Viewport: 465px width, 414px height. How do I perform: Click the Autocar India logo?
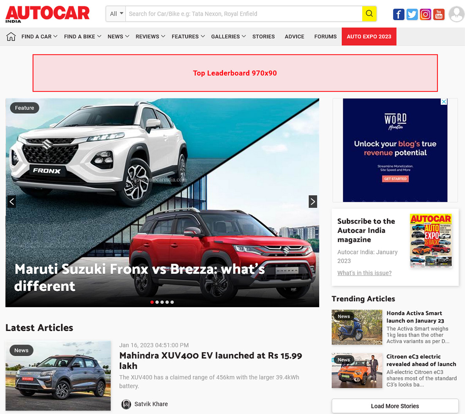[x=47, y=14]
